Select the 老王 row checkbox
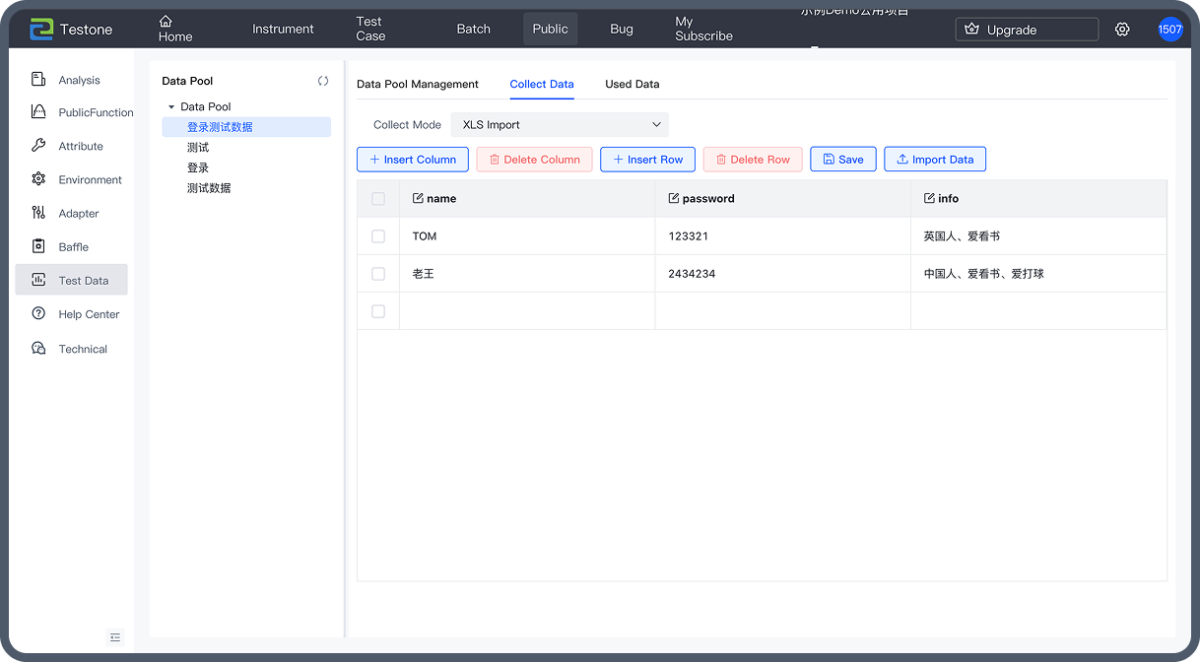Image resolution: width=1200 pixels, height=662 pixels. pyautogui.click(x=378, y=274)
